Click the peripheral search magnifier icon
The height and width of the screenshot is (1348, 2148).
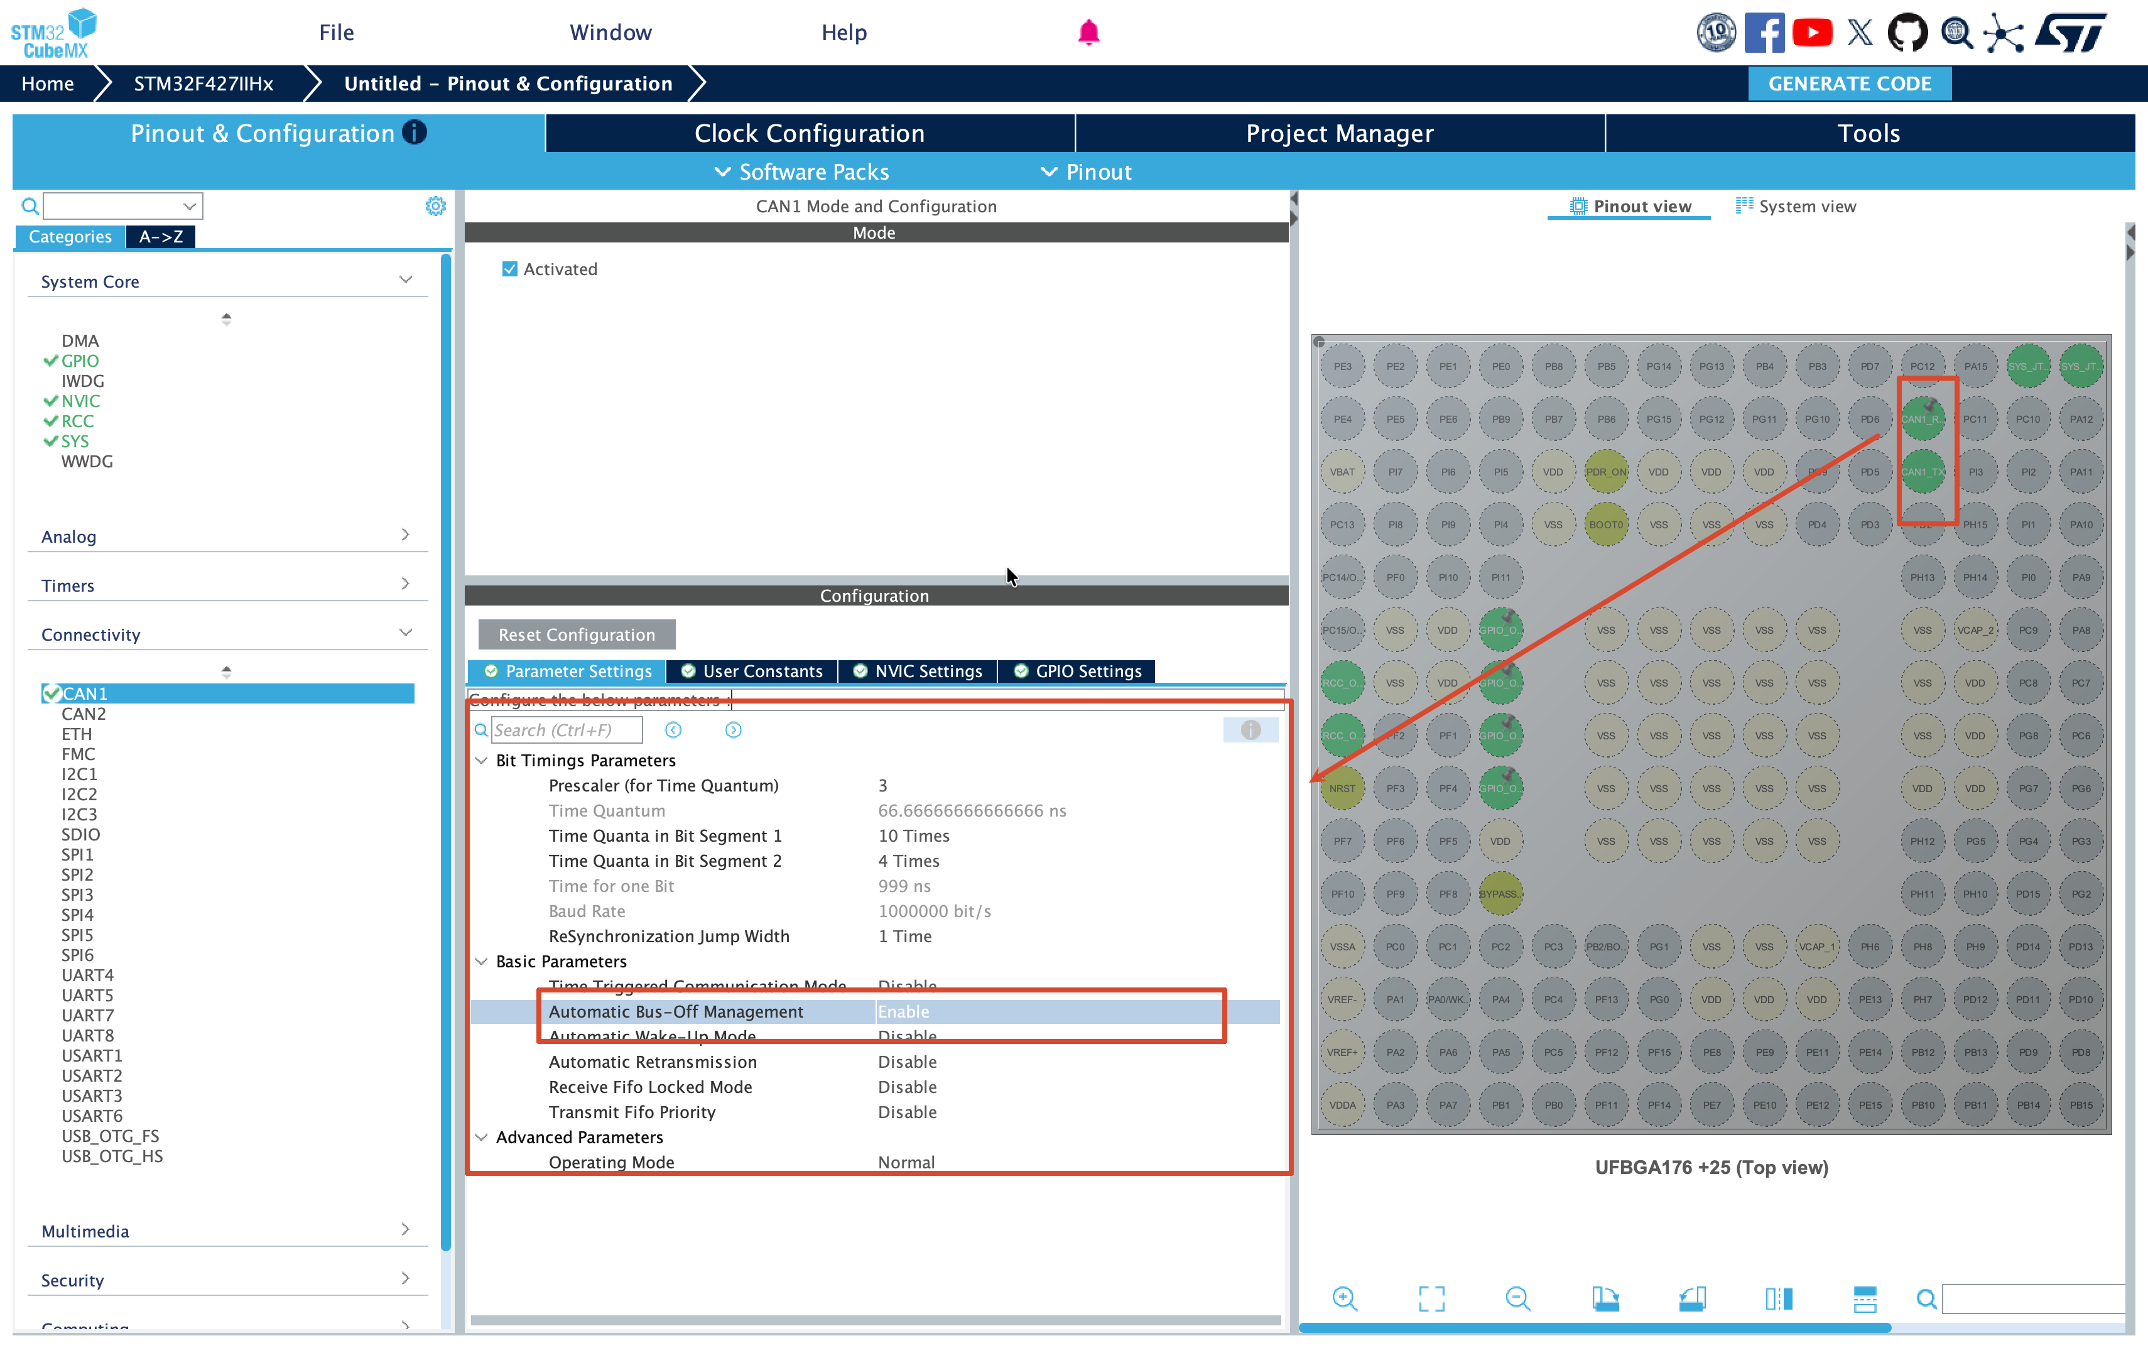pos(30,206)
